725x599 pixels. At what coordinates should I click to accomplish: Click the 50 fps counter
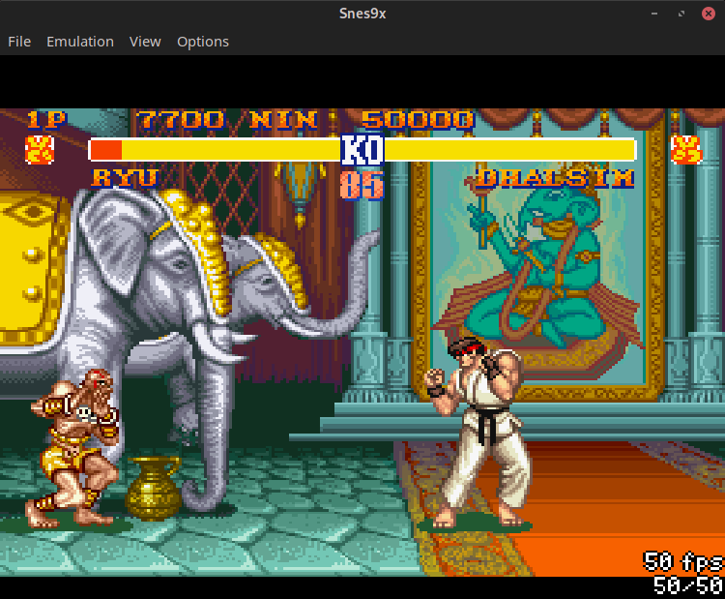683,562
